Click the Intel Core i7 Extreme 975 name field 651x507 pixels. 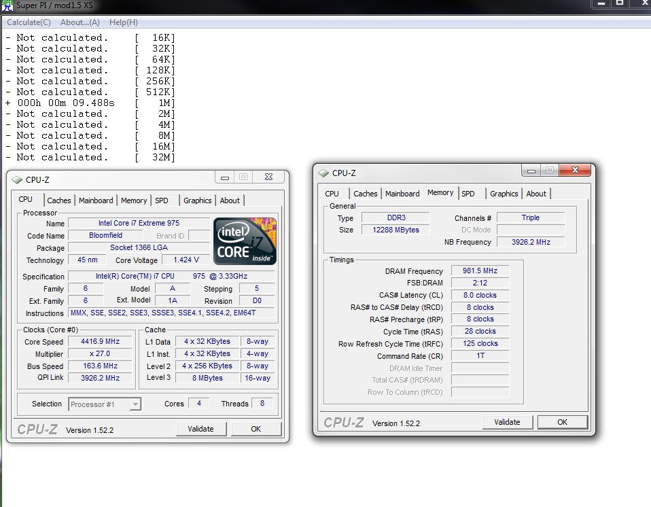click(139, 223)
